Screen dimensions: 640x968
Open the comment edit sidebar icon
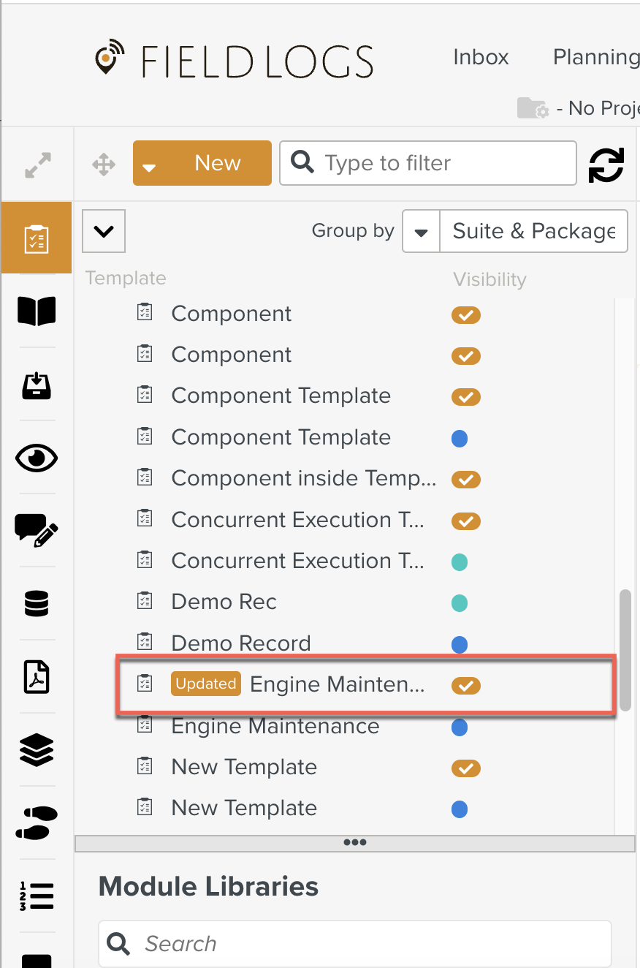point(37,530)
